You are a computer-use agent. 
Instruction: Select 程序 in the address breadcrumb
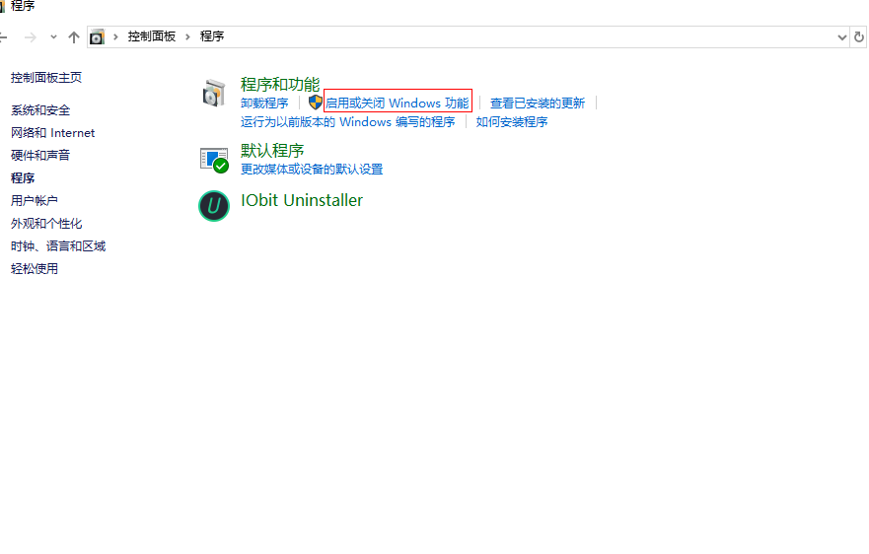pyautogui.click(x=212, y=36)
